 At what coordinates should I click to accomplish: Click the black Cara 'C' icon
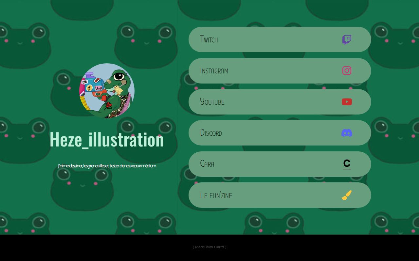[347, 164]
